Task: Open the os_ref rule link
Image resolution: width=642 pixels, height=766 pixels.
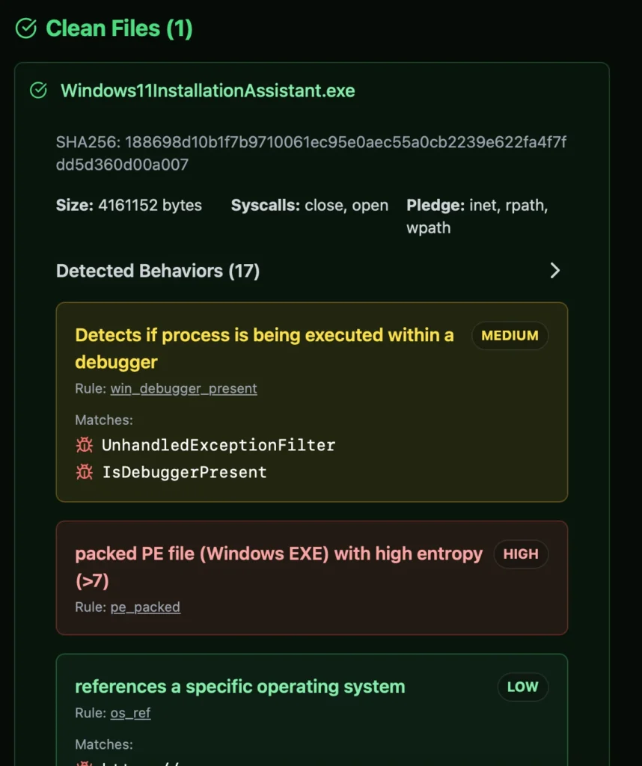Action: [x=130, y=713]
